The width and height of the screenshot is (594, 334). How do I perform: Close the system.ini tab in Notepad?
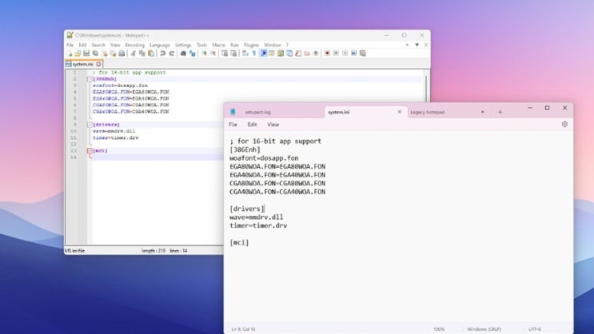tap(399, 112)
